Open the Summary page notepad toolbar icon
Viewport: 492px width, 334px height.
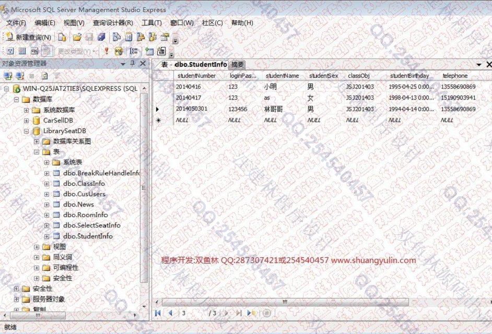pyautogui.click(x=128, y=38)
